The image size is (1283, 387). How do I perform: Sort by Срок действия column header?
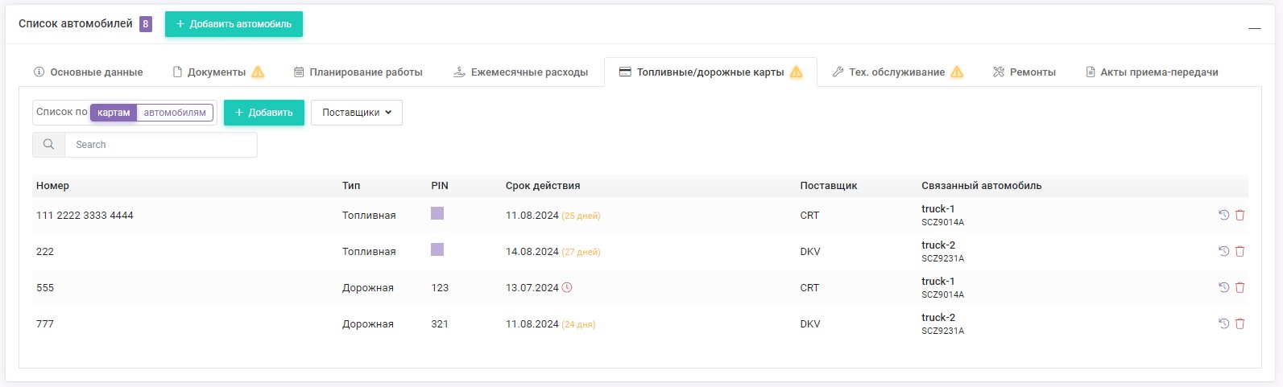(x=543, y=185)
